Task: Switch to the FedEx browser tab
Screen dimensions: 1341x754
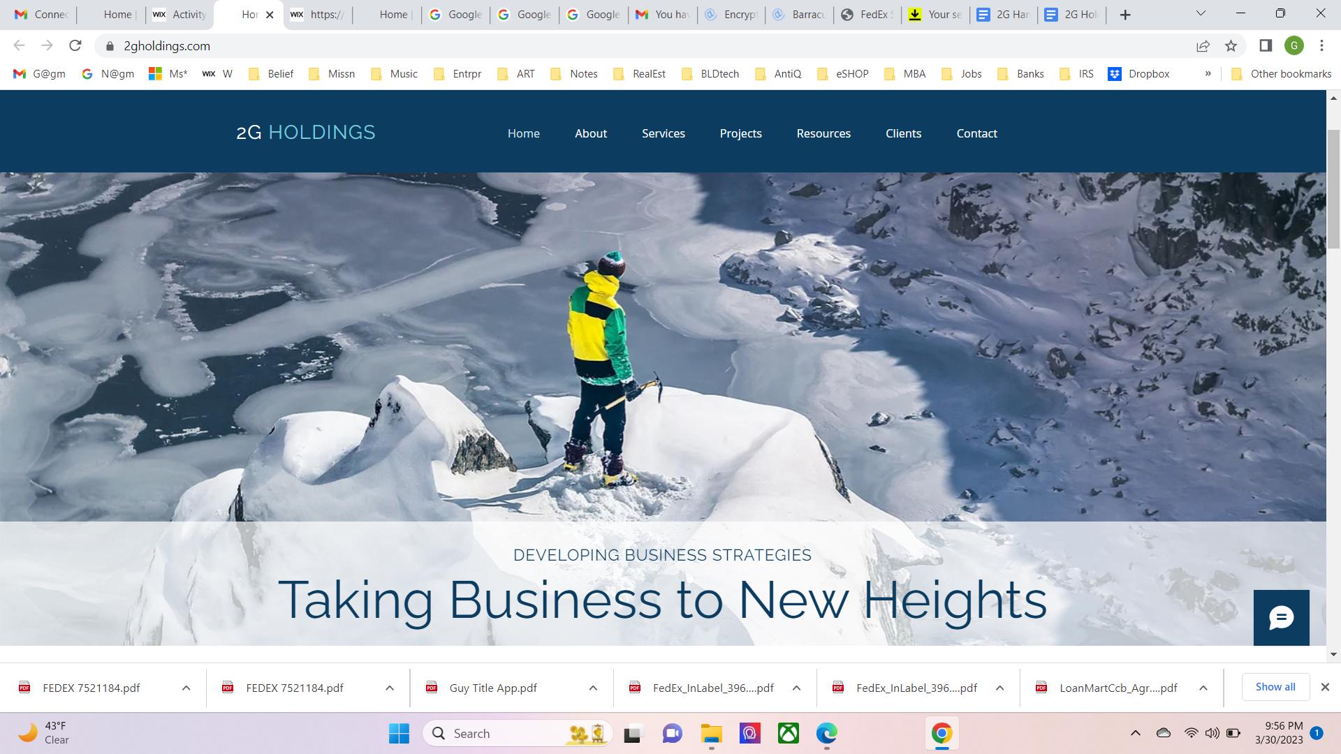Action: (866, 15)
